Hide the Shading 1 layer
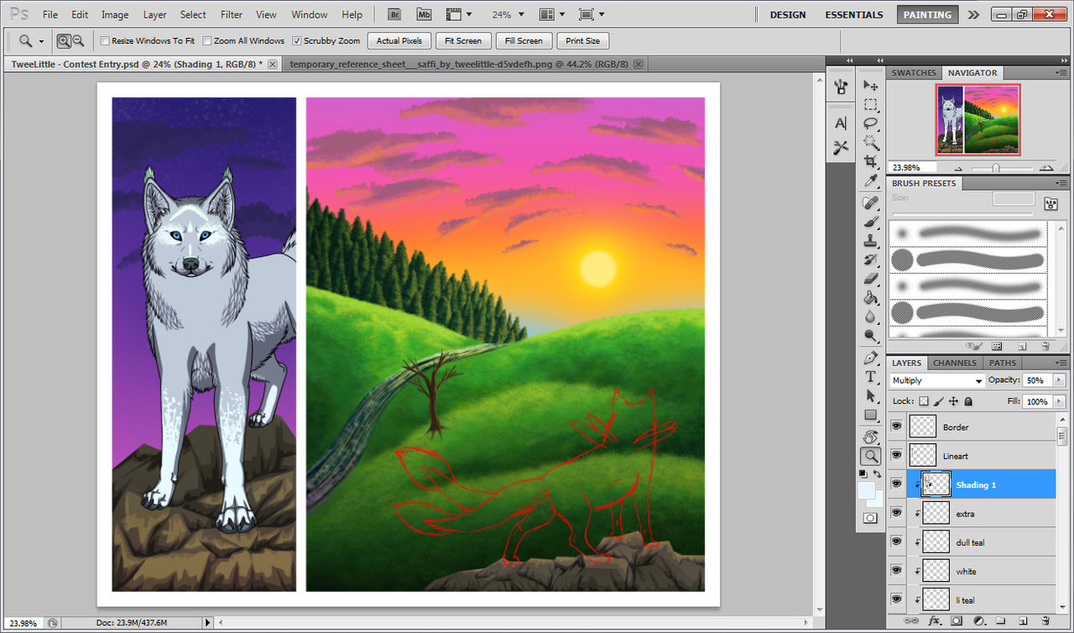The image size is (1074, 633). point(896,484)
